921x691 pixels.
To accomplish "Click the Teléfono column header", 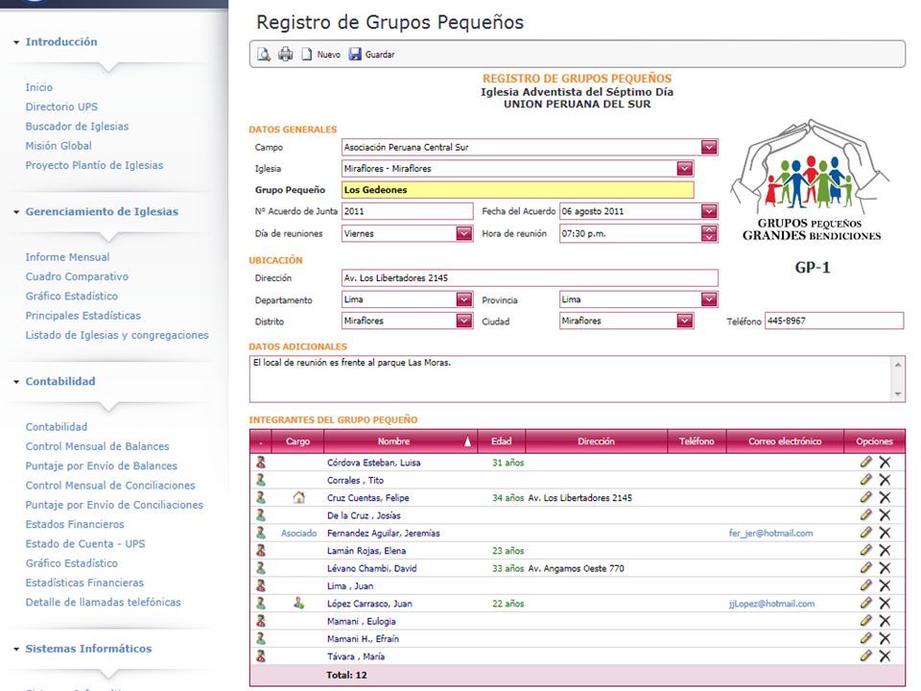I will 697,441.
